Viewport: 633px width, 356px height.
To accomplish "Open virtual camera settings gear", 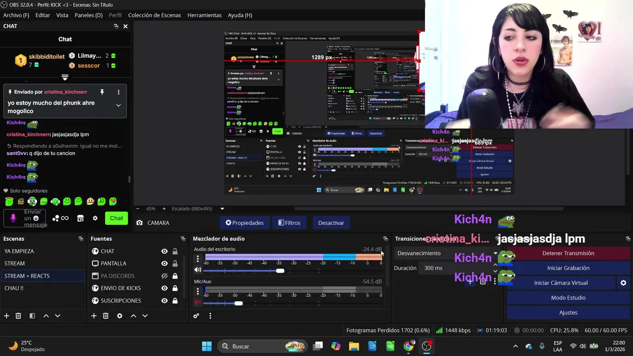I will pos(623,283).
